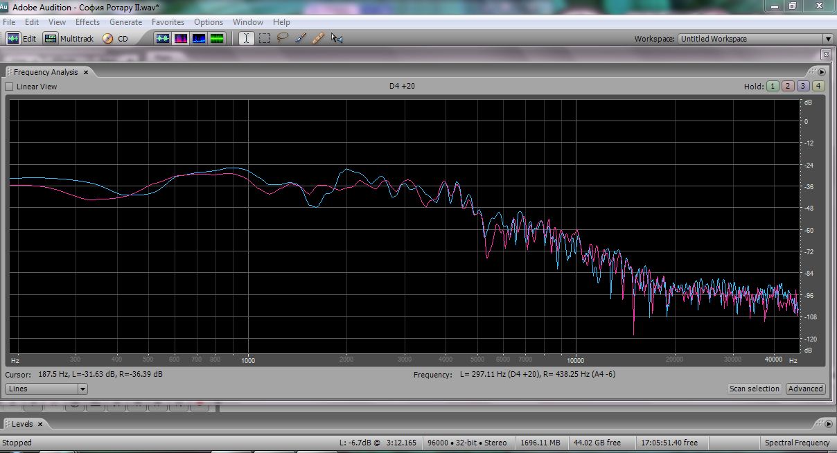Open the Workspace dropdown
The width and height of the screenshot is (837, 453).
pyautogui.click(x=827, y=39)
